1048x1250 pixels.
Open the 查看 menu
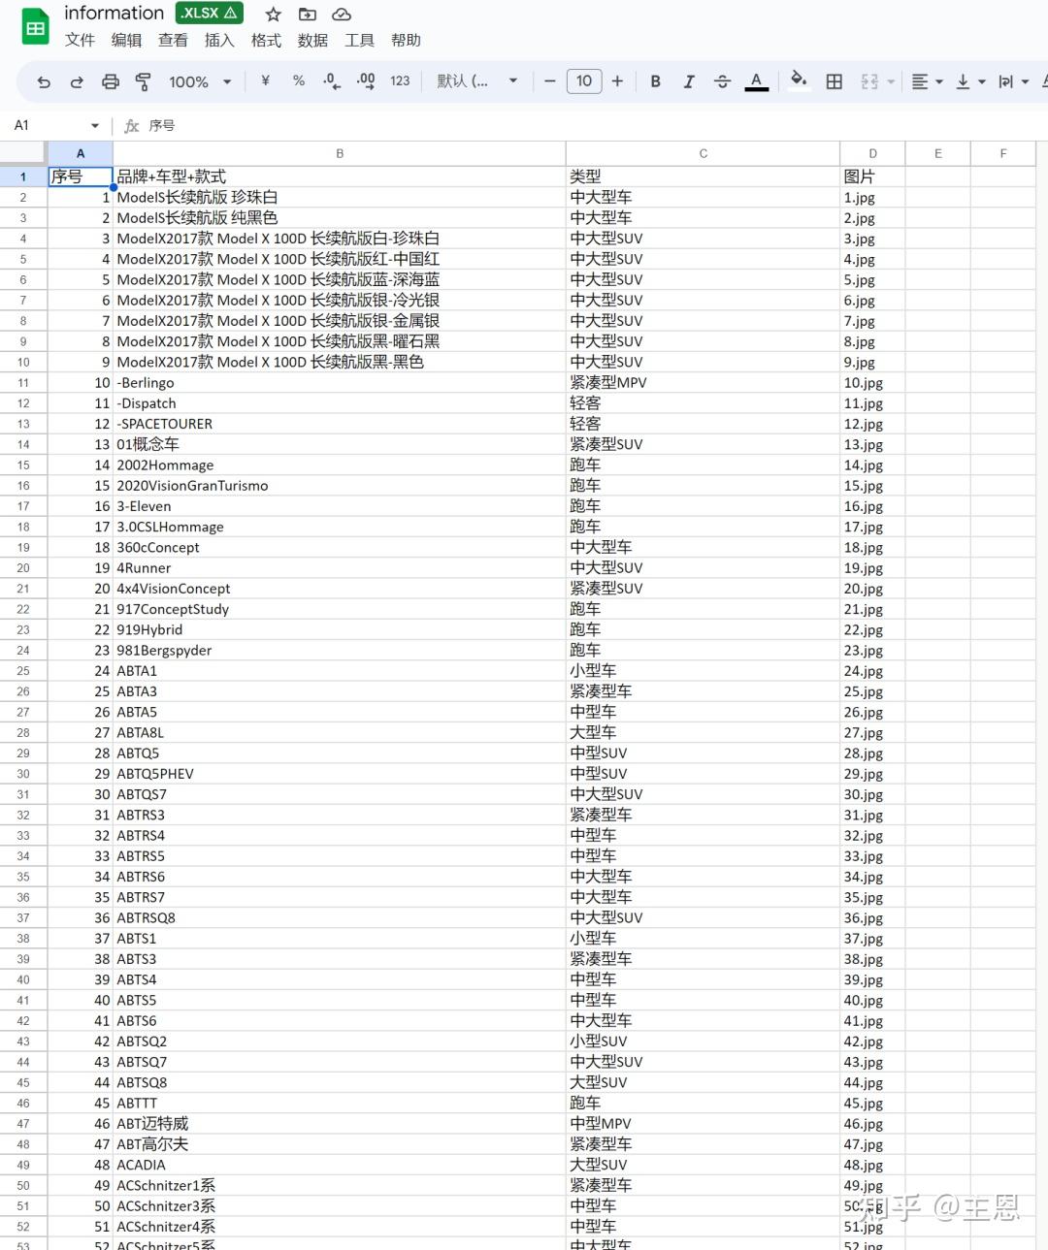(173, 41)
